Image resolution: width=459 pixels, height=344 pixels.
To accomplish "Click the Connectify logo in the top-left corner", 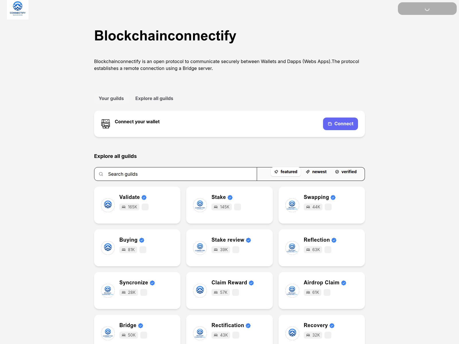I will (17, 9).
